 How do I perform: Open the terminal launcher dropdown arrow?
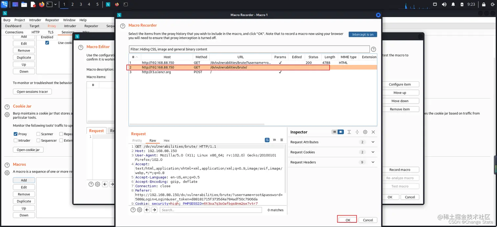pyautogui.click(x=55, y=5)
